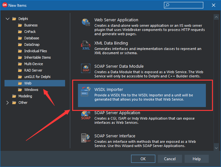Click the scrollbar down arrow
221x167 pixels.
click(x=216, y=148)
